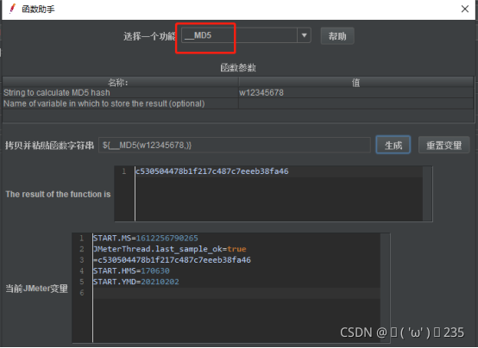This screenshot has width=478, height=348.
Task: Click the START.MS=1612256790265 variable line
Action: pyautogui.click(x=146, y=238)
